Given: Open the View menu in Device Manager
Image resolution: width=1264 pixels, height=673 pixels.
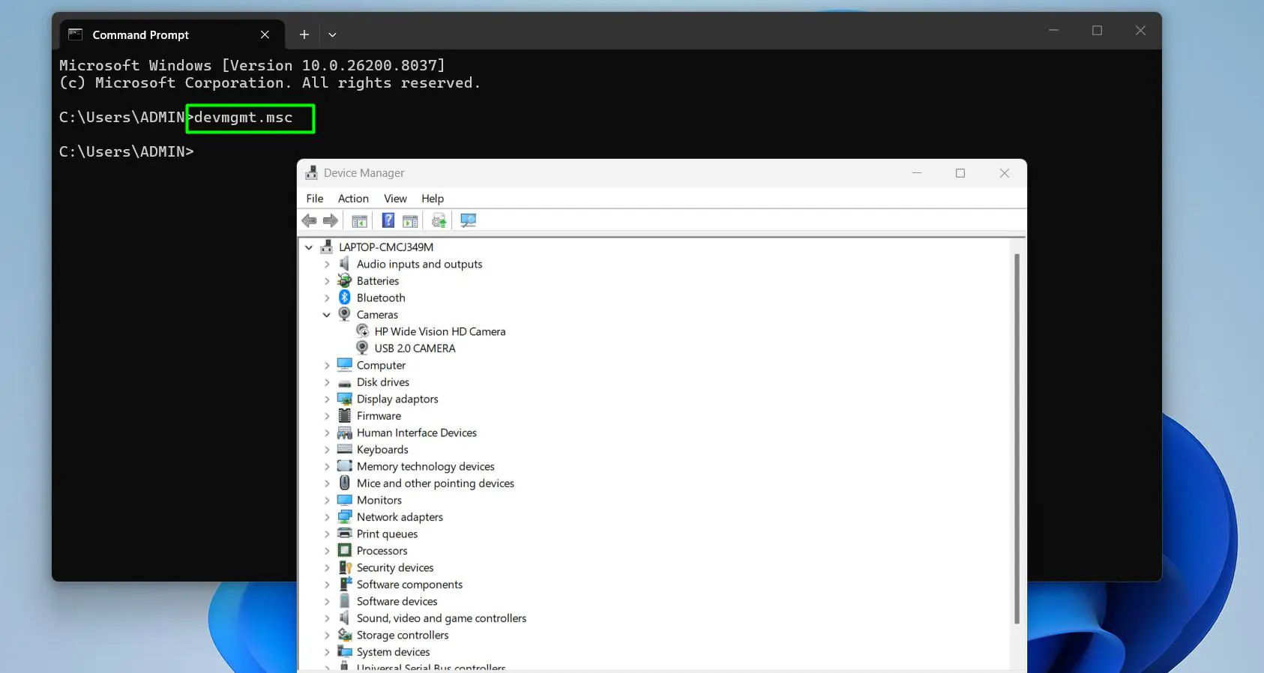Looking at the screenshot, I should [395, 198].
